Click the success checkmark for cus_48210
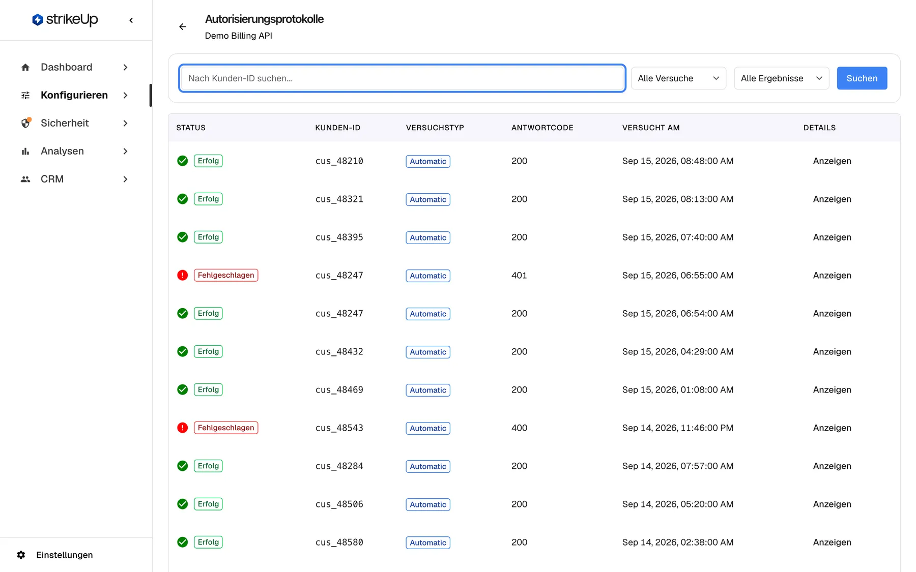The height and width of the screenshot is (572, 916). click(x=183, y=161)
